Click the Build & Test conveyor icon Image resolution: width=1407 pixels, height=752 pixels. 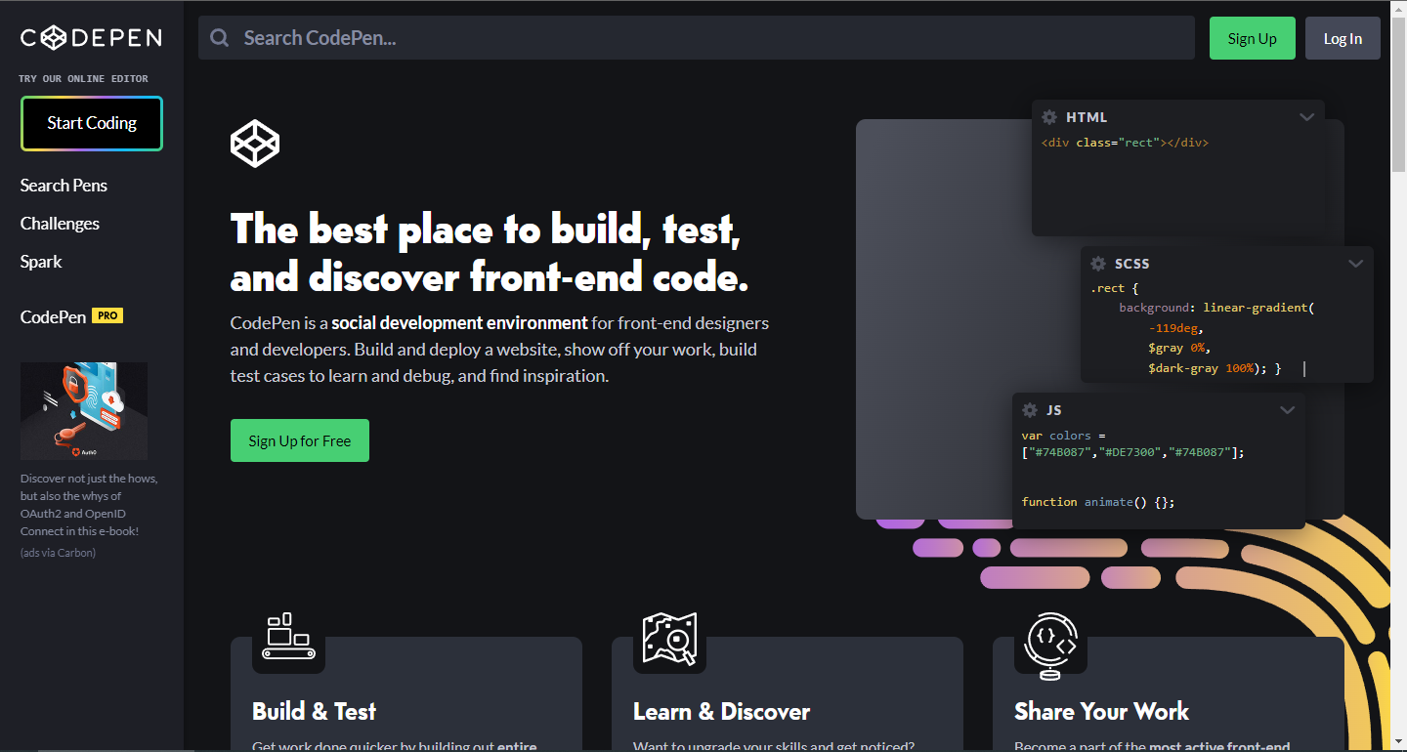coord(288,637)
